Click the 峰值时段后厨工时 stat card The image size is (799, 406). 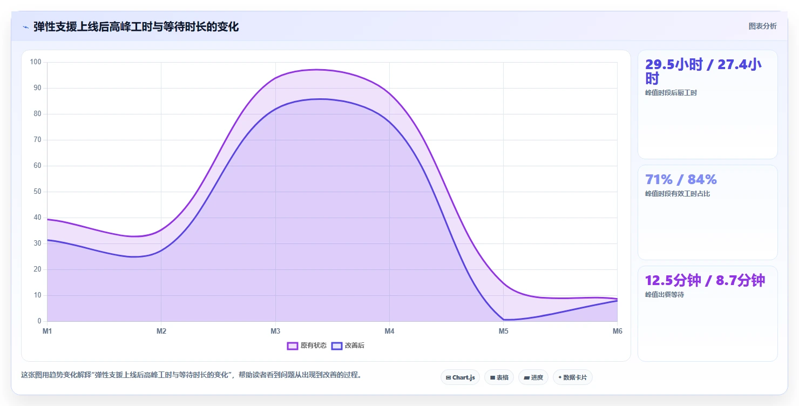coord(707,104)
